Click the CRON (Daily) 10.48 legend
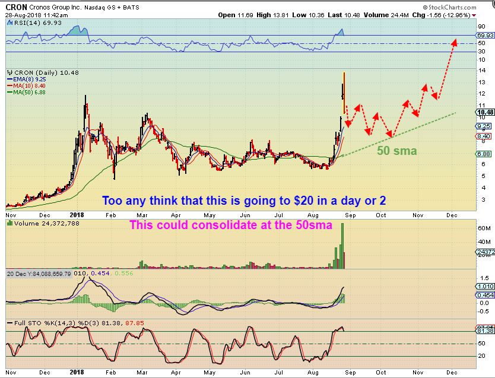495x378 pixels. coord(46,72)
